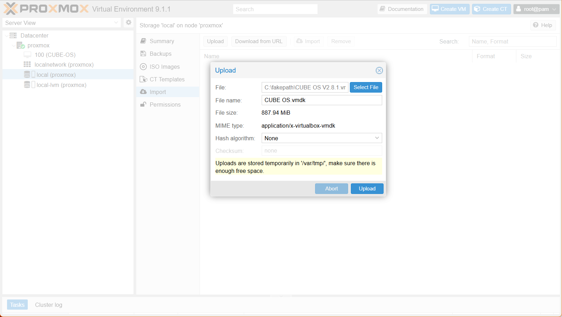This screenshot has height=317, width=562.
Task: Click the File name text field
Action: tap(321, 100)
